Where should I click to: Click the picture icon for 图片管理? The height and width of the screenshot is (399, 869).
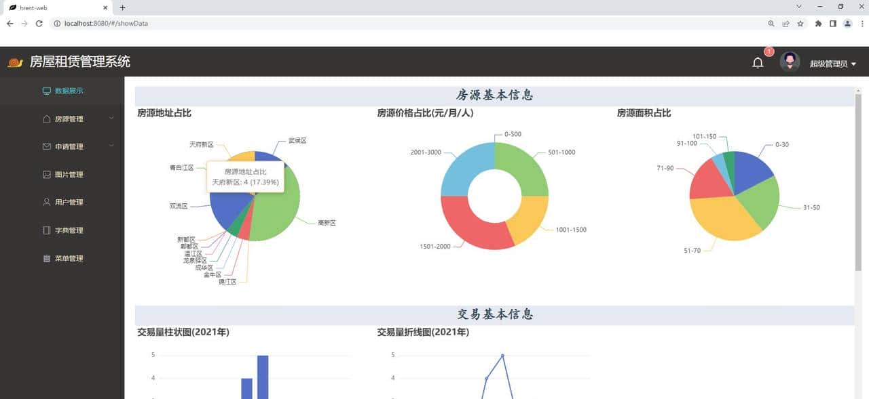click(46, 174)
